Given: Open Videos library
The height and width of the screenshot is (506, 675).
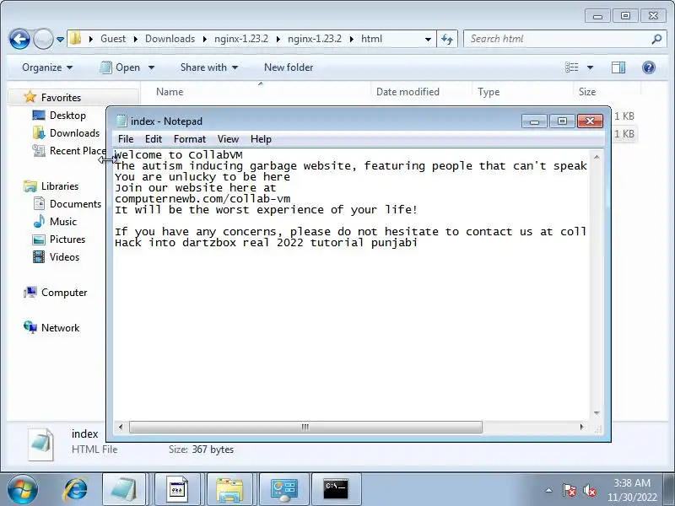Looking at the screenshot, I should (64, 257).
